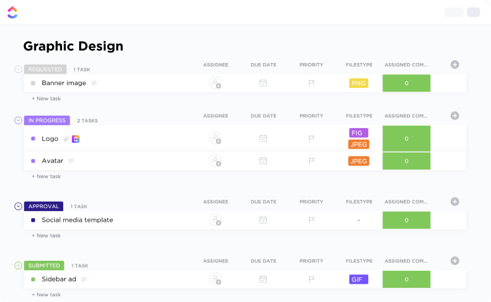The width and height of the screenshot is (491, 302).
Task: Click the SUBMITTED status label
Action: tap(44, 265)
